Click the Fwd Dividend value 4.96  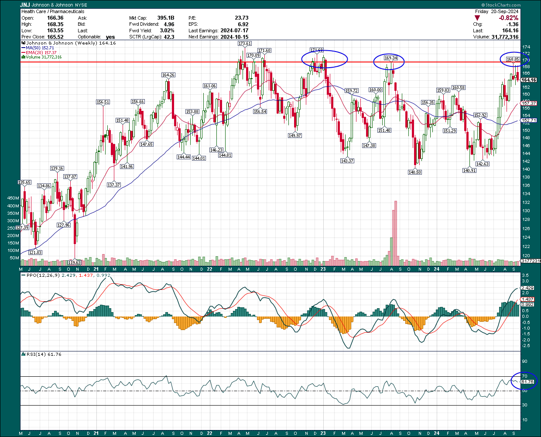point(169,24)
